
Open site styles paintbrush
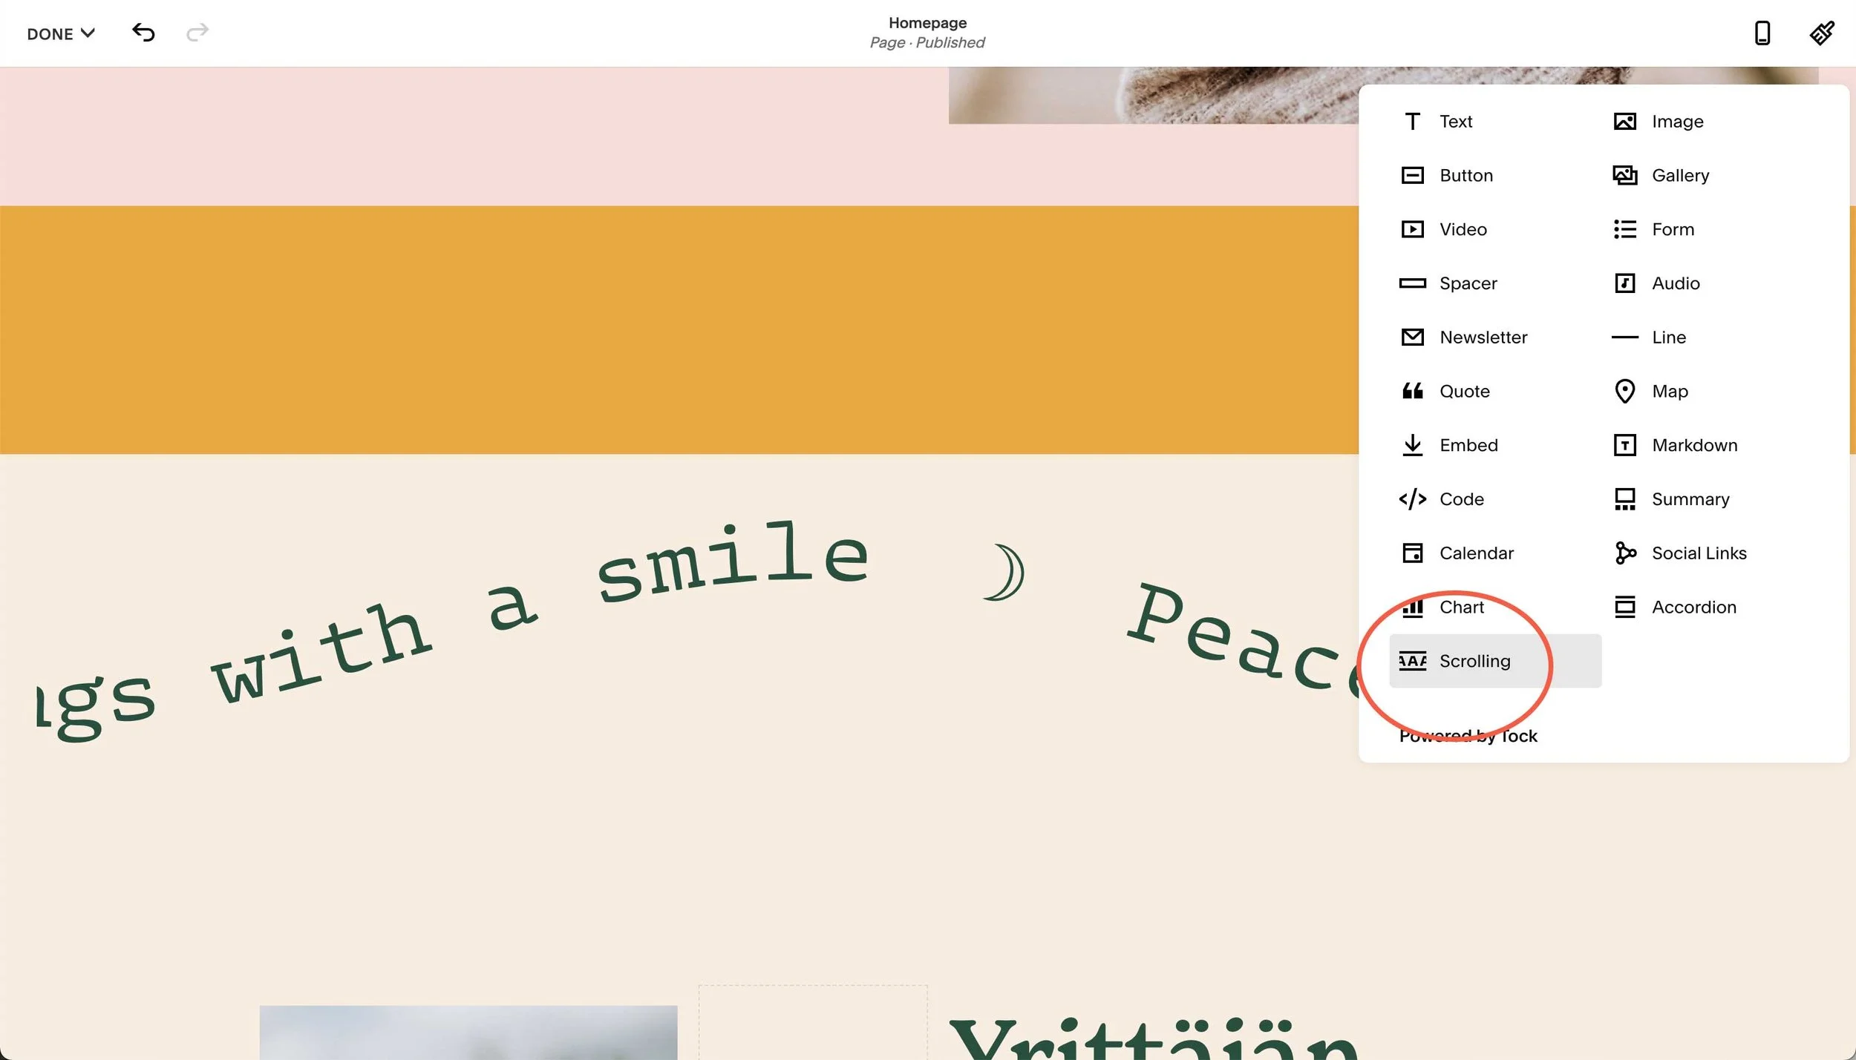point(1823,33)
